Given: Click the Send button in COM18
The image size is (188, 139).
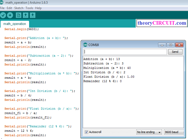Looking at the screenshot, I should point(175,52).
